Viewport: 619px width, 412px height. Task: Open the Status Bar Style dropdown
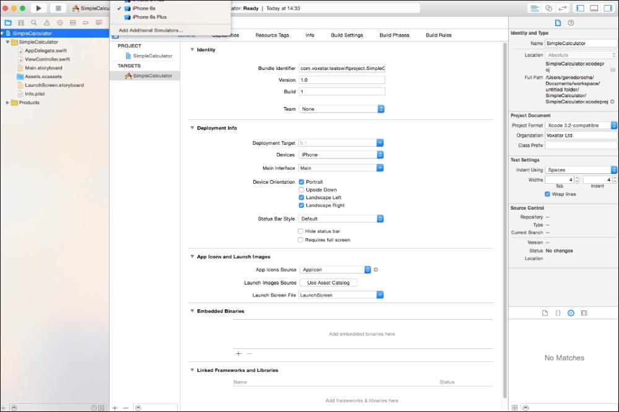pos(341,218)
